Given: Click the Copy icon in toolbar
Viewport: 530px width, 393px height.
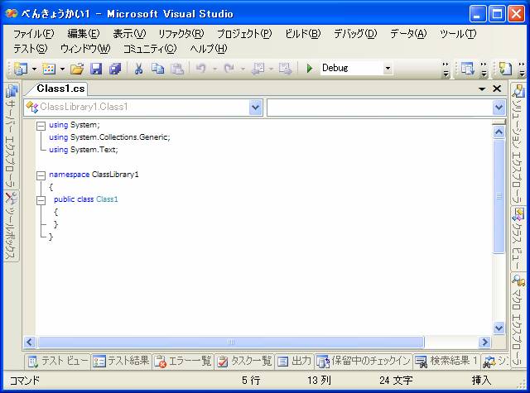Looking at the screenshot, I should [157, 69].
